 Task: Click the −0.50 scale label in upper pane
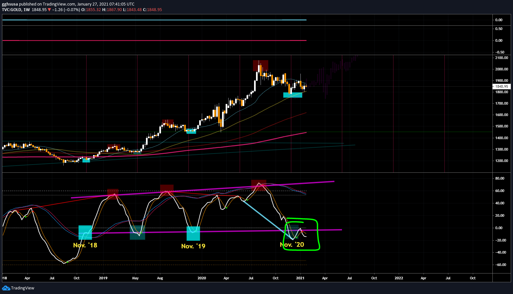click(x=500, y=52)
